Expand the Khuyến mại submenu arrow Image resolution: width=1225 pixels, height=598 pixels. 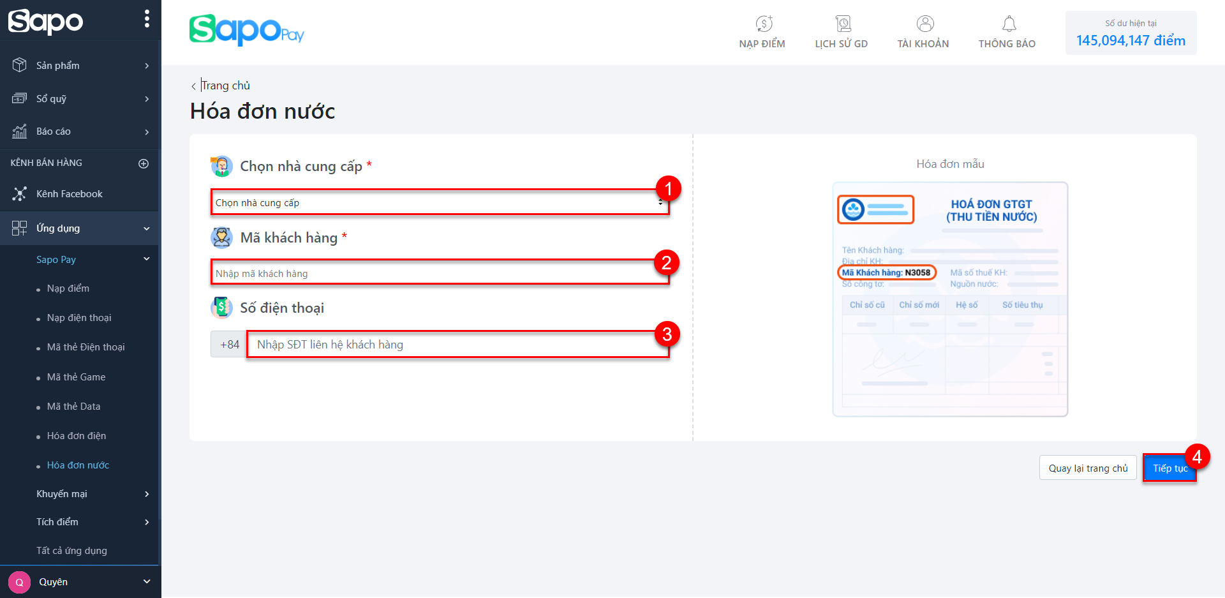[147, 494]
